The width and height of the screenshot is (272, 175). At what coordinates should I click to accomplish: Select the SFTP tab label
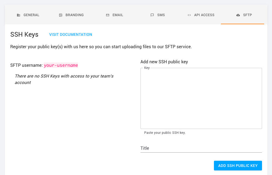coord(247,15)
